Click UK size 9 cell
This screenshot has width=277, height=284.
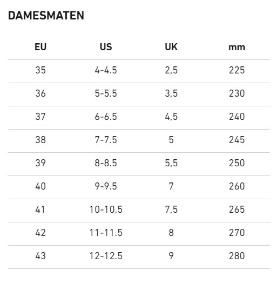tap(171, 255)
